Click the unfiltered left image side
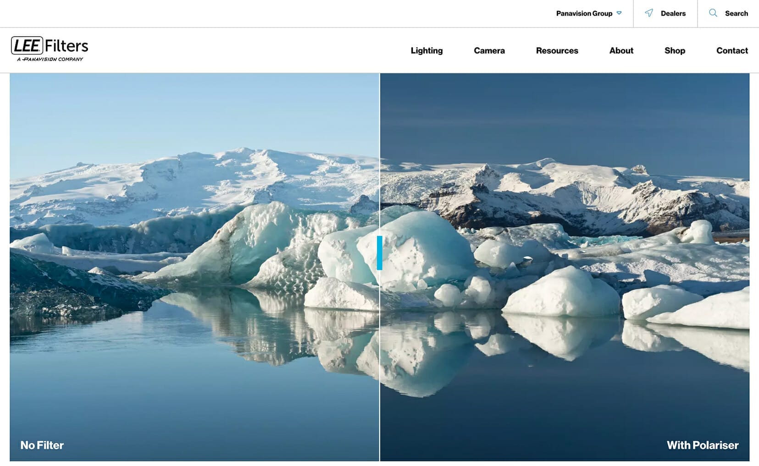 pos(194,267)
